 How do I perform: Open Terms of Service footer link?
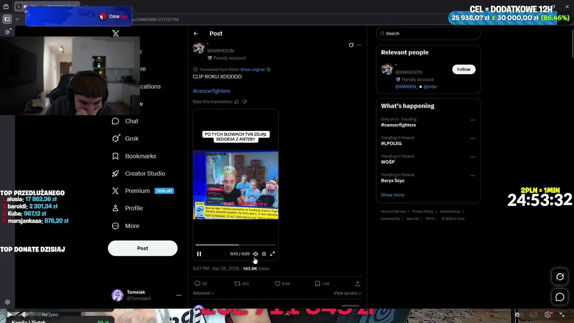[393, 212]
